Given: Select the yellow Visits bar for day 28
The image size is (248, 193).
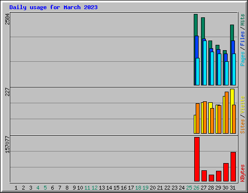Looking at the screenshot, I should click(210, 106).
